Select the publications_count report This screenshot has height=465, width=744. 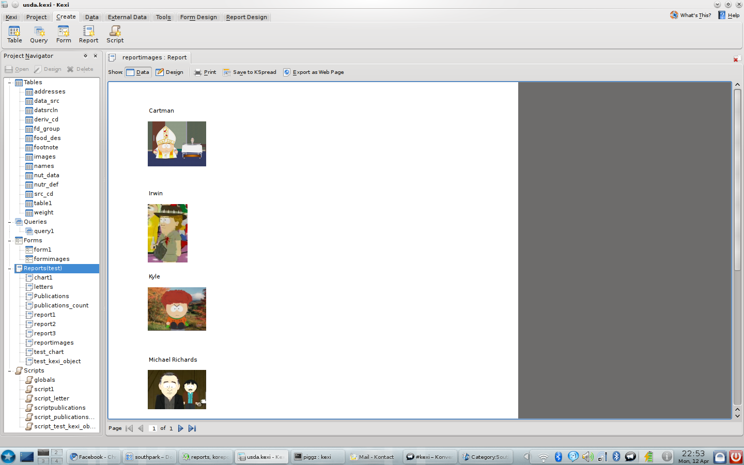pos(61,306)
